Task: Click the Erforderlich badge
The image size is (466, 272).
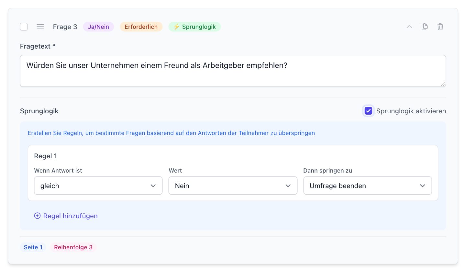Action: click(141, 27)
